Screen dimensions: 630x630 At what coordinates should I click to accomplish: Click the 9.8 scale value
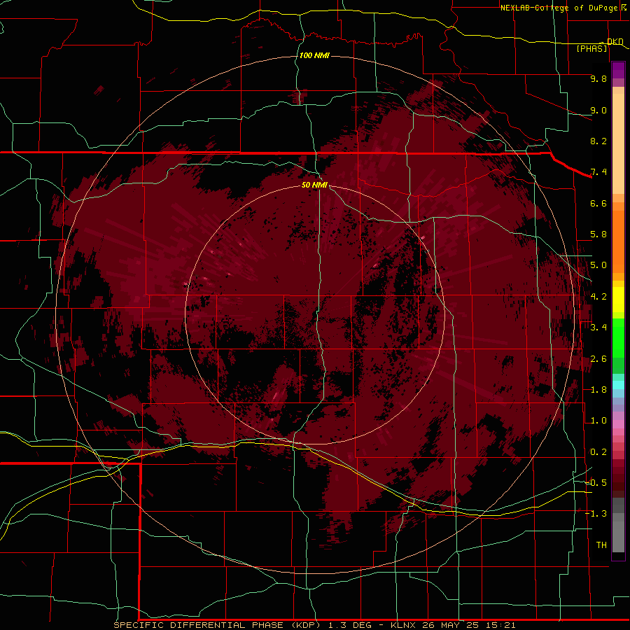coord(598,78)
